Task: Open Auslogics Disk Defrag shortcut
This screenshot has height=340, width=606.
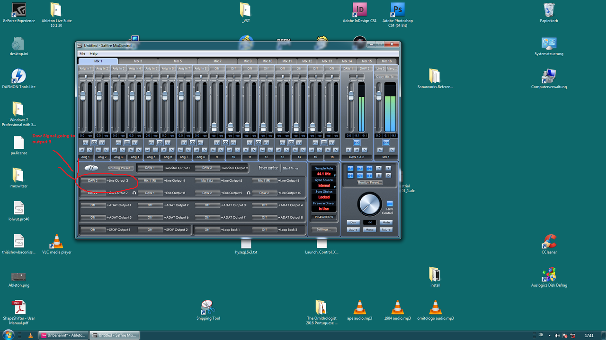Action: [549, 277]
